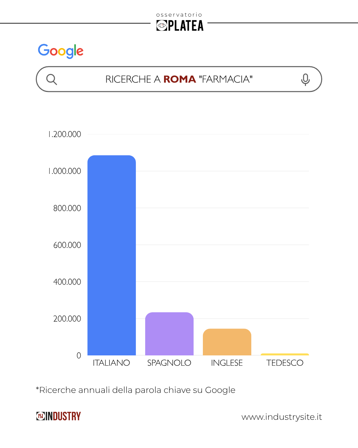The image size is (358, 448).
Task: Click the Google logo
Action: click(x=61, y=51)
